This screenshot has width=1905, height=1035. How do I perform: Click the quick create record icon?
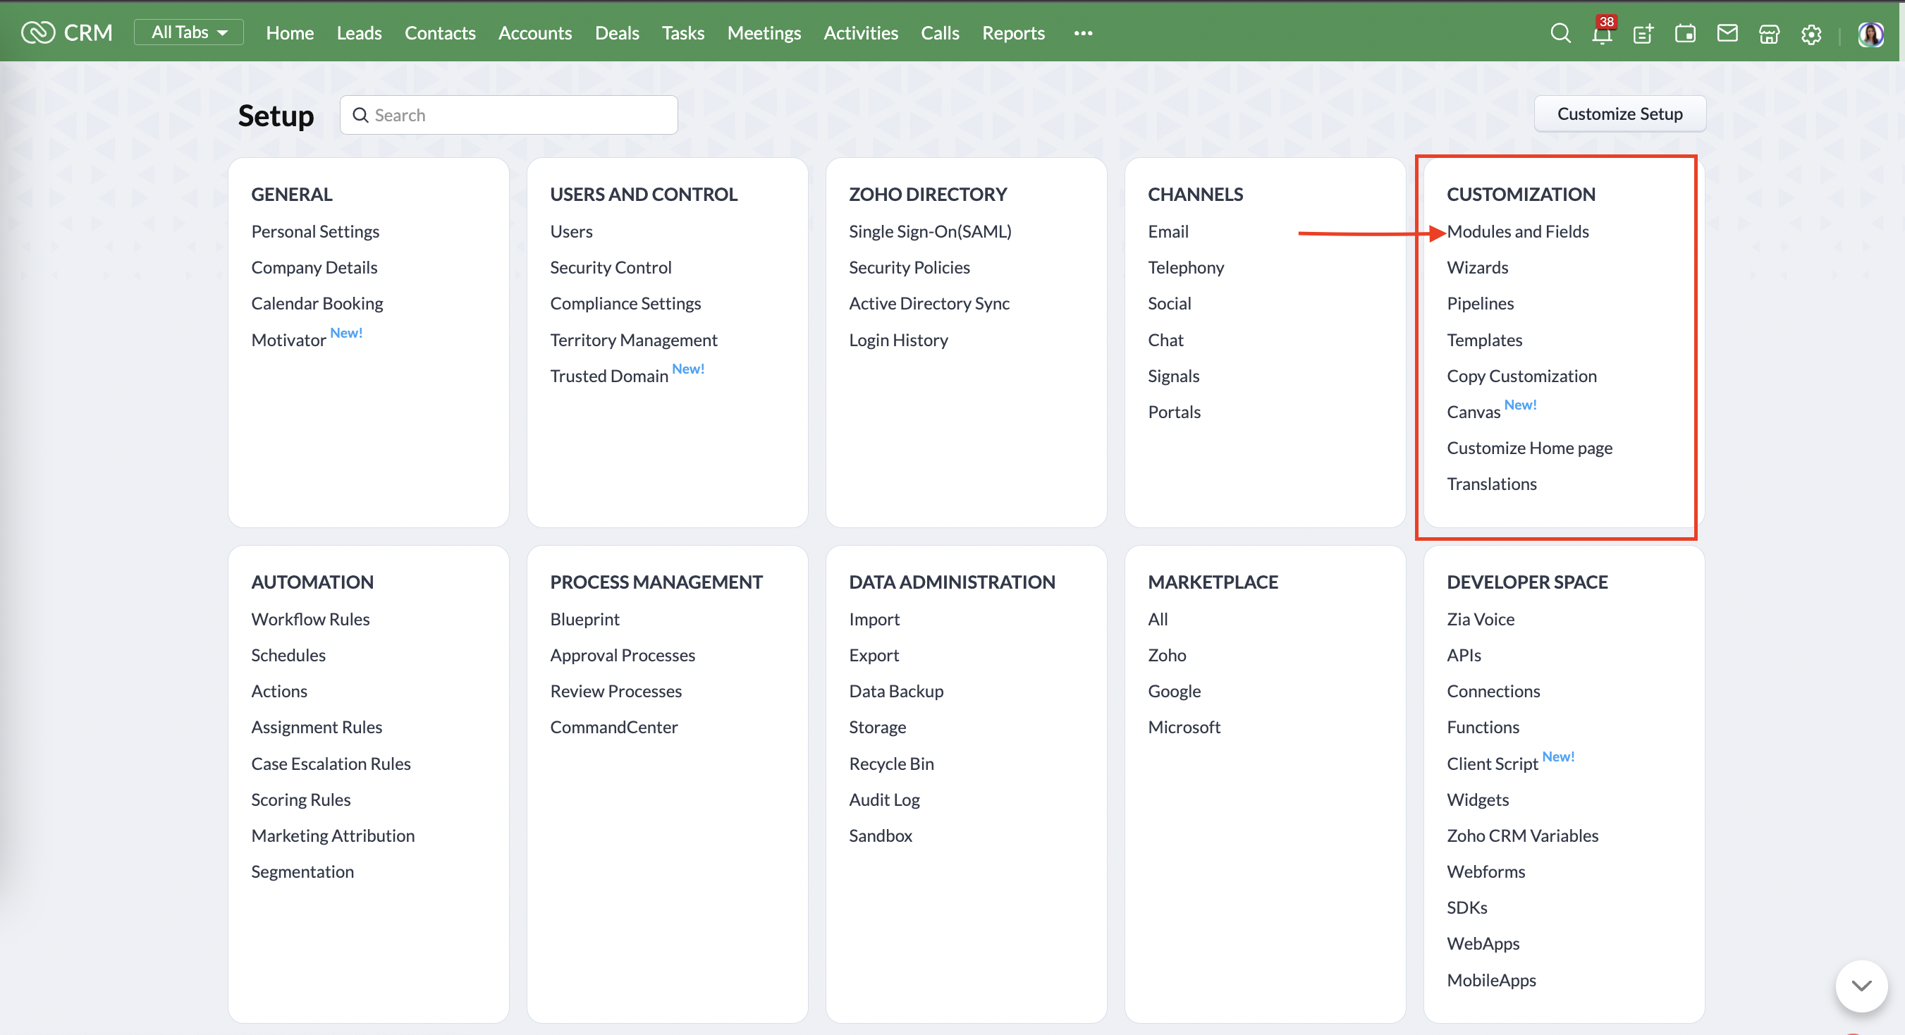pyautogui.click(x=1643, y=33)
